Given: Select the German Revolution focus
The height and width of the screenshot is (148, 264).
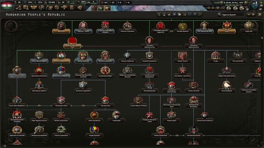Looking at the screenshot, I should pyautogui.click(x=193, y=132).
